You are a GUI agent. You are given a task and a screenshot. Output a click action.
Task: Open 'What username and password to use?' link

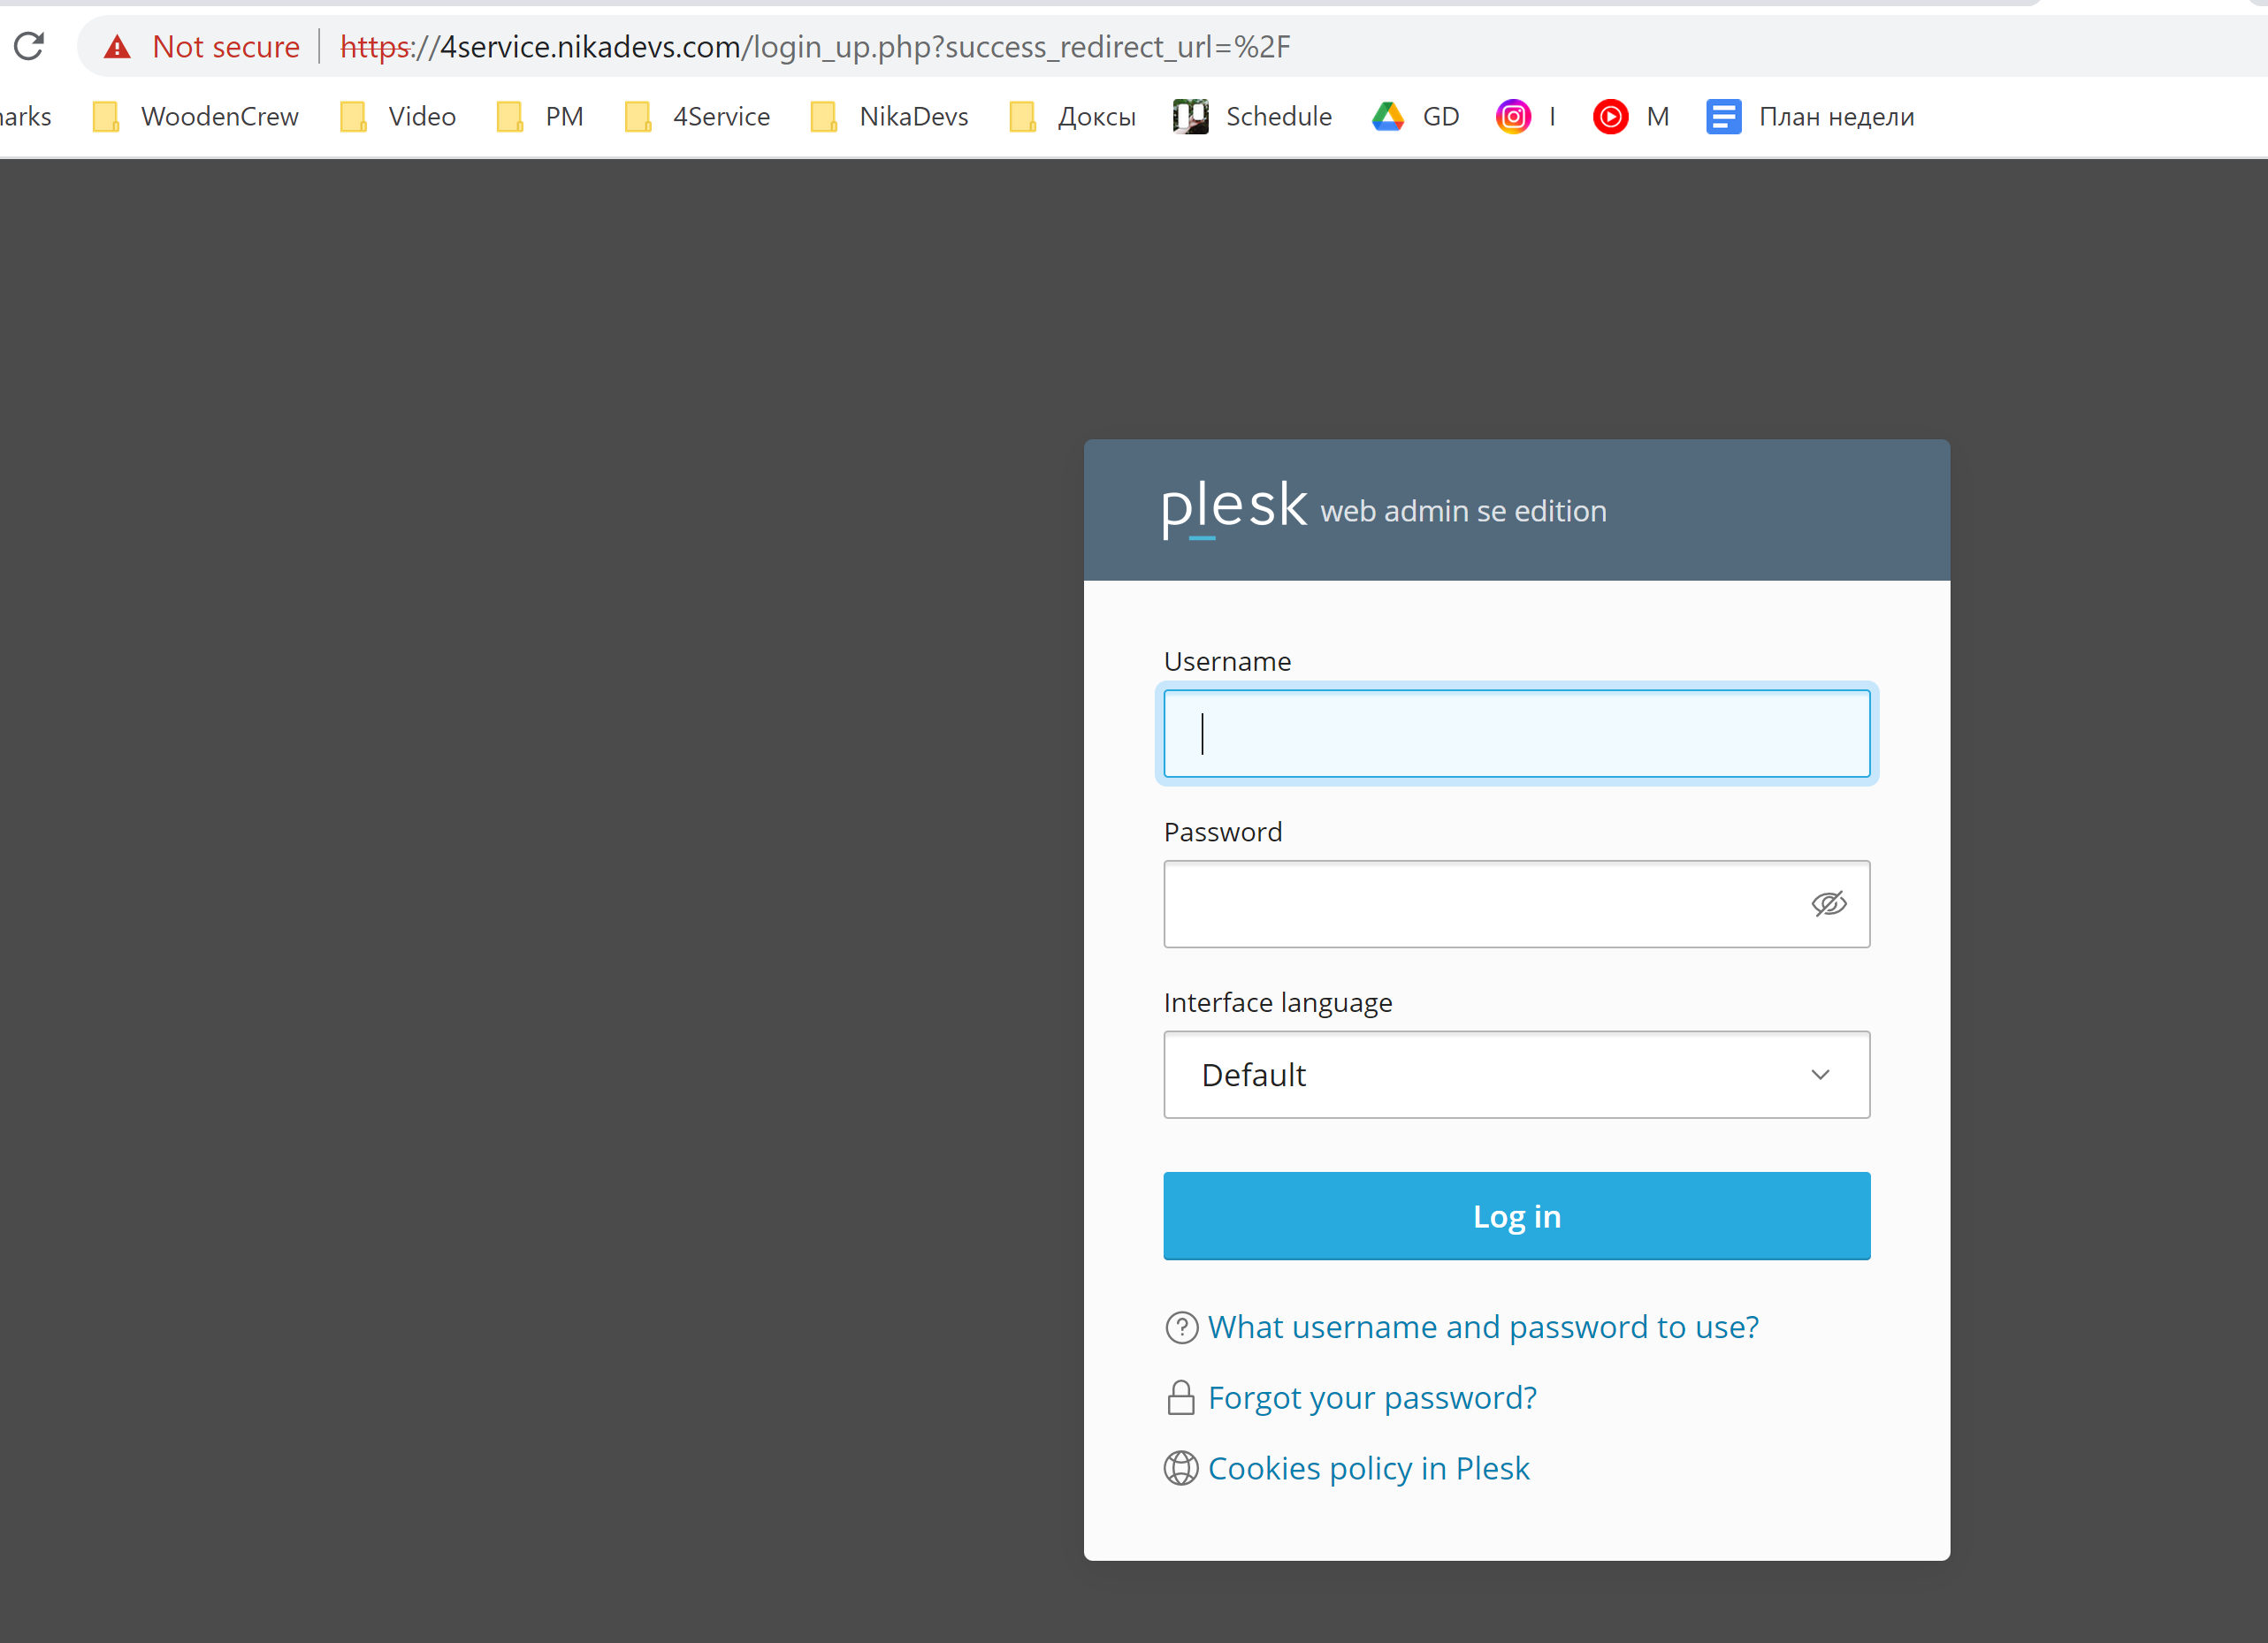click(1482, 1327)
